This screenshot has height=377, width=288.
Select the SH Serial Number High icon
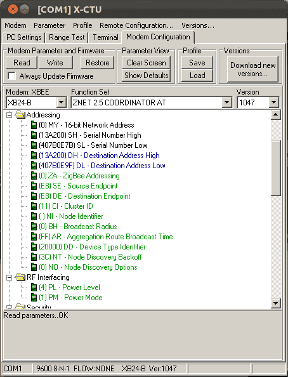34,135
